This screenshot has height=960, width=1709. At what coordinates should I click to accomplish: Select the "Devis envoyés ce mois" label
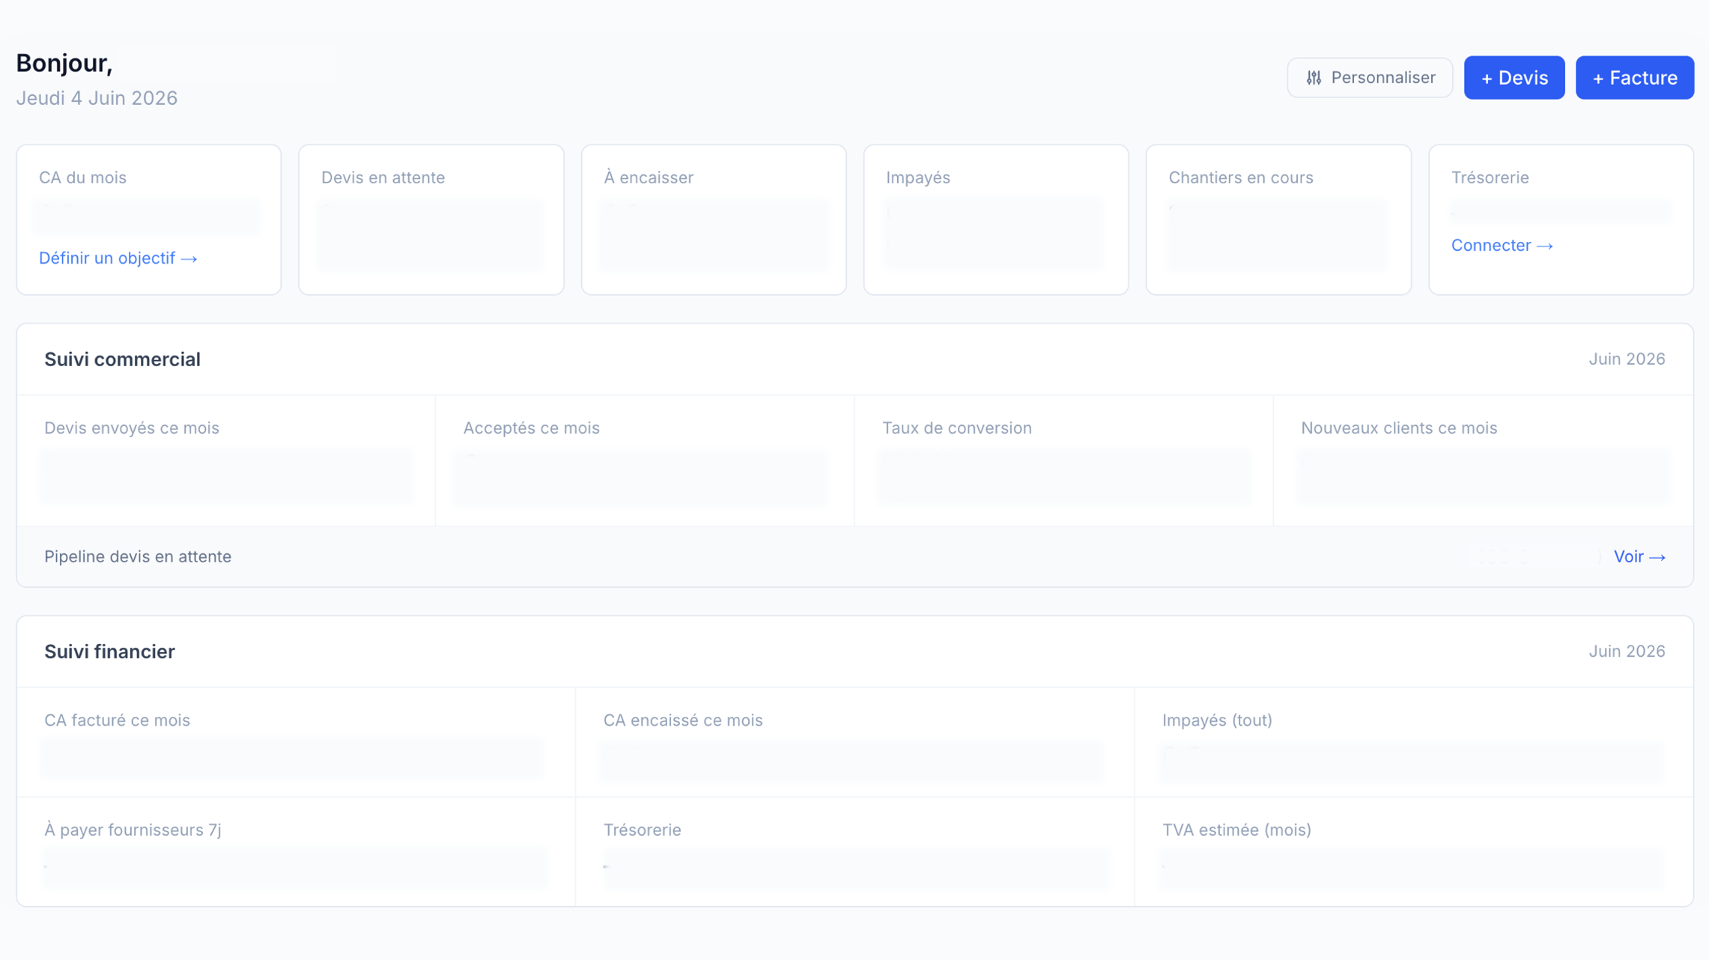(x=132, y=428)
